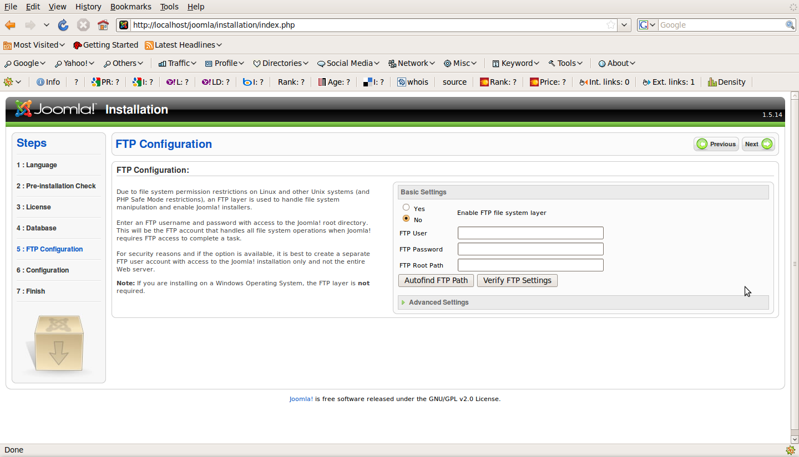799x457 pixels.
Task: Click step '4 : Database' in Steps
Action: pyautogui.click(x=37, y=228)
